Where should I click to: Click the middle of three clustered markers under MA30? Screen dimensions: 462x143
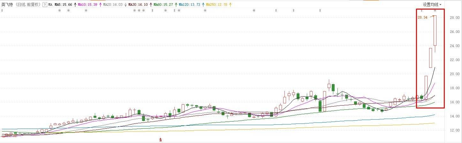(x=139, y=11)
